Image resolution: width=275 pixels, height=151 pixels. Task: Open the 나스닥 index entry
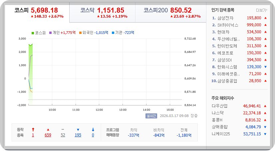click(x=218, y=113)
